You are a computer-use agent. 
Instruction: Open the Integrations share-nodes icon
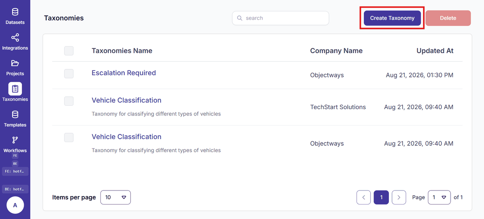pyautogui.click(x=15, y=38)
